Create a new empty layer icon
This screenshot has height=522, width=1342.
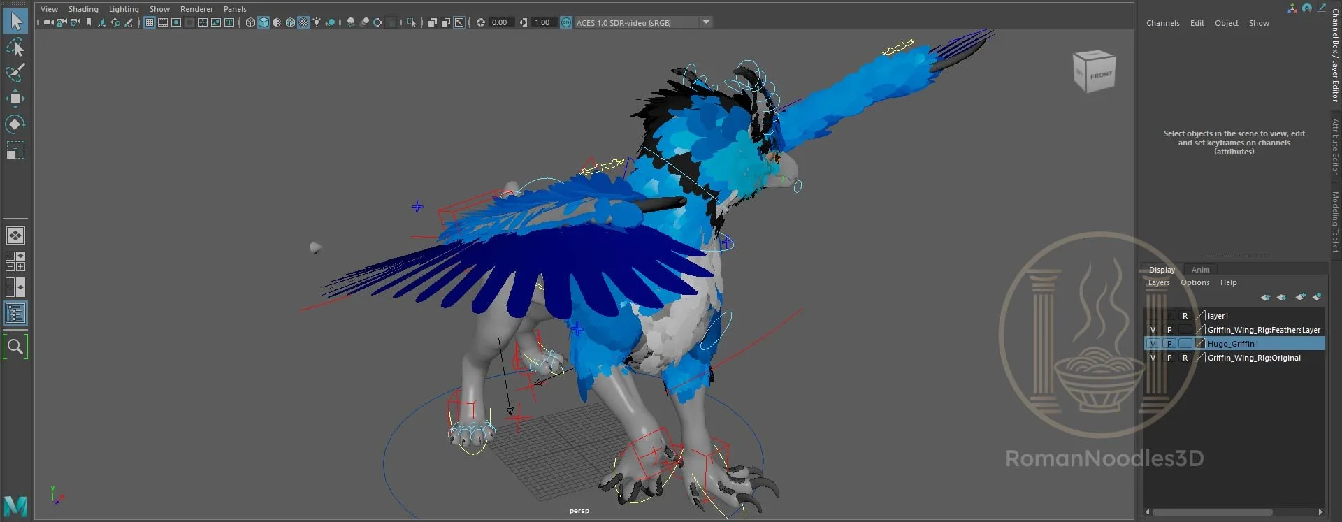[1299, 298]
